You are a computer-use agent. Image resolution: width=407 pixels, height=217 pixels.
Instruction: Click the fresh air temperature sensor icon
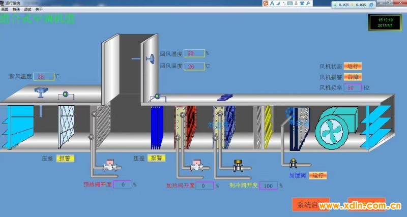coord(40,92)
